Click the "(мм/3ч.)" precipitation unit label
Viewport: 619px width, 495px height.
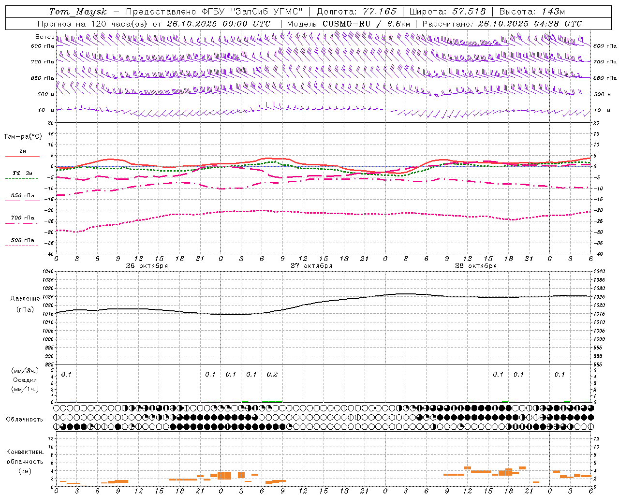pyautogui.click(x=25, y=371)
